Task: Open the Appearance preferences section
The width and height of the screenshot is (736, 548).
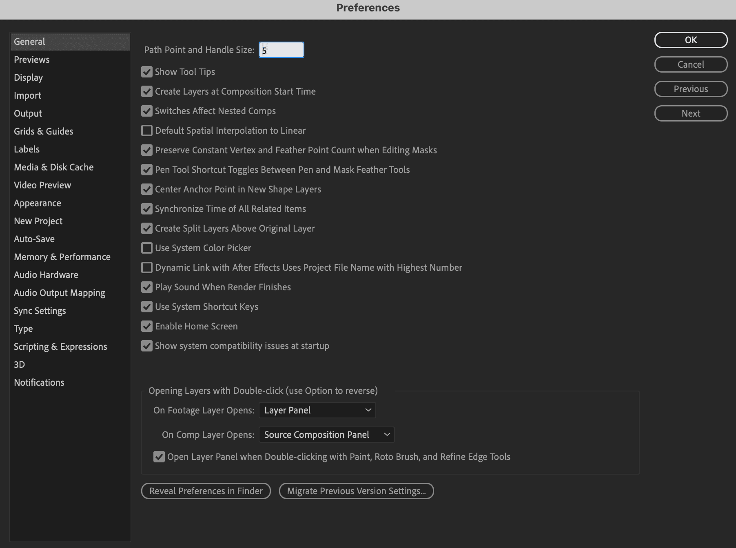Action: pyautogui.click(x=38, y=203)
